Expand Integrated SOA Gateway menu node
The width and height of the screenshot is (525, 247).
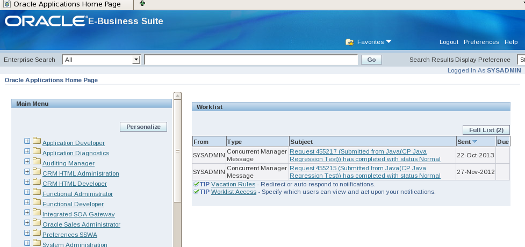tap(27, 213)
